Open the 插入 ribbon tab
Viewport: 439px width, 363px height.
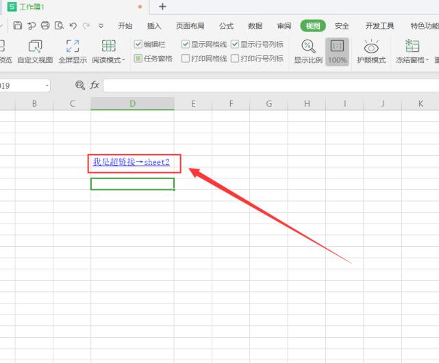coord(154,26)
